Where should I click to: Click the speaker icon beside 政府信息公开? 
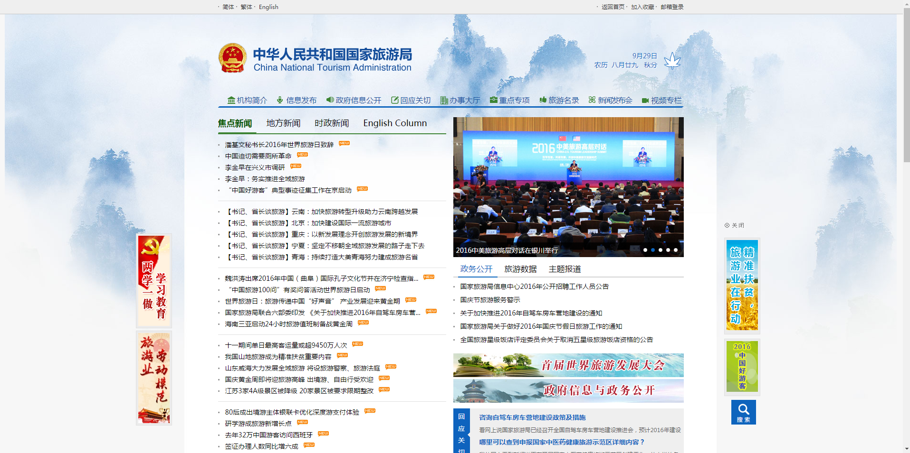click(330, 100)
